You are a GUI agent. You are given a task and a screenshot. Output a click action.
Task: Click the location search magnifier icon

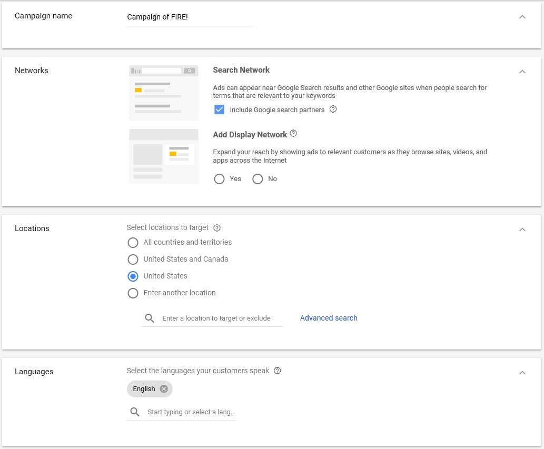(150, 318)
